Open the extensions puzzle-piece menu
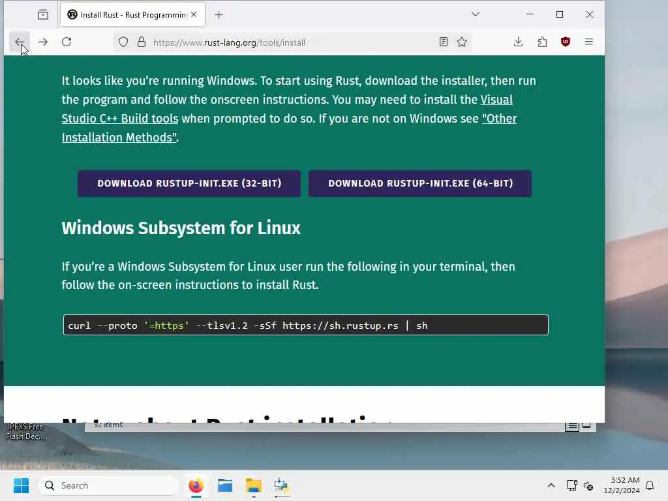Image resolution: width=668 pixels, height=501 pixels. 542,42
